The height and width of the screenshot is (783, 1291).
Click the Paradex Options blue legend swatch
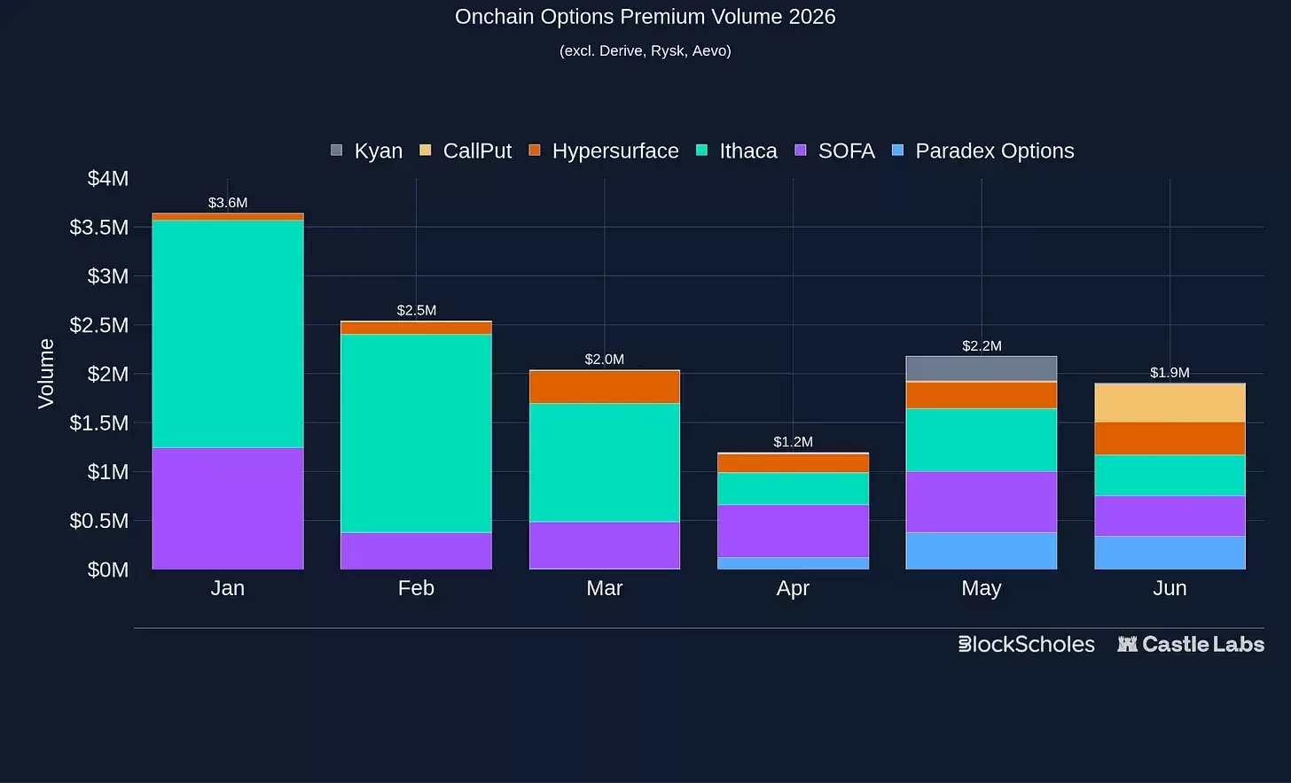click(x=897, y=151)
